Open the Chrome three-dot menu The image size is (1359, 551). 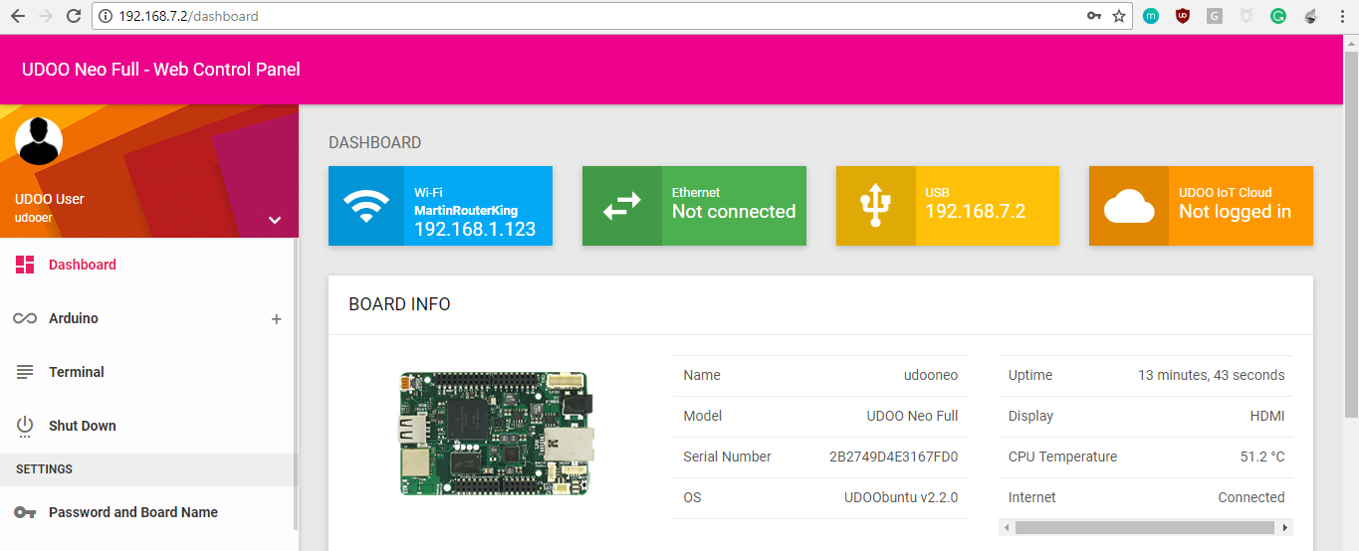(1340, 16)
